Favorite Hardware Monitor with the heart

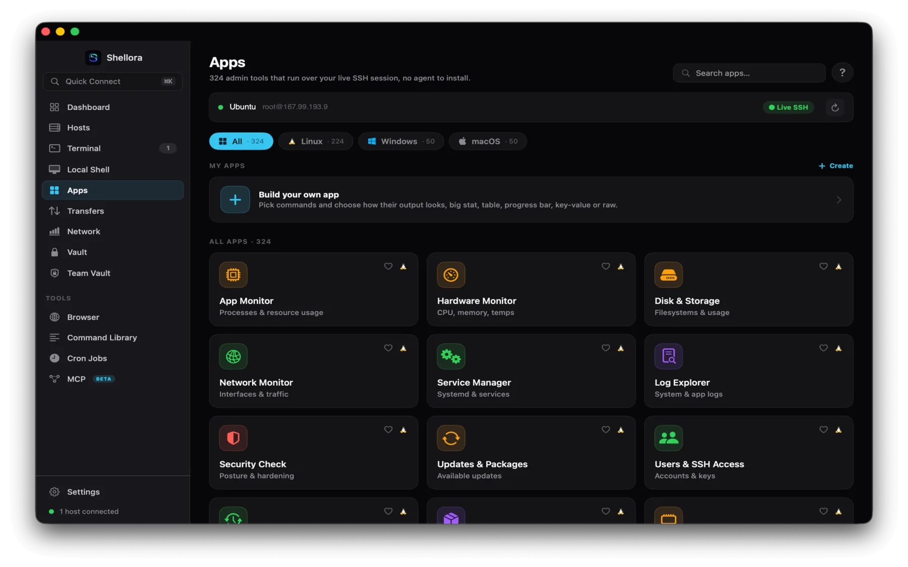tap(606, 267)
